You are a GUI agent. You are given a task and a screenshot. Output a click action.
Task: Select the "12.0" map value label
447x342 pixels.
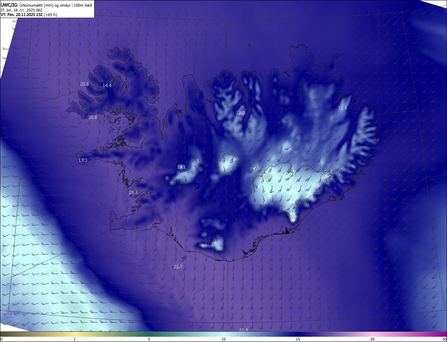click(240, 113)
